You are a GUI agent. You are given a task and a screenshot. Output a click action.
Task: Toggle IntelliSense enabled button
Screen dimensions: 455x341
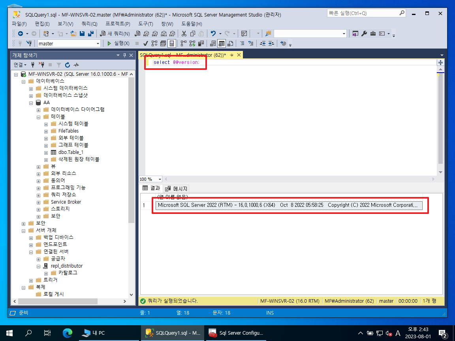click(172, 43)
